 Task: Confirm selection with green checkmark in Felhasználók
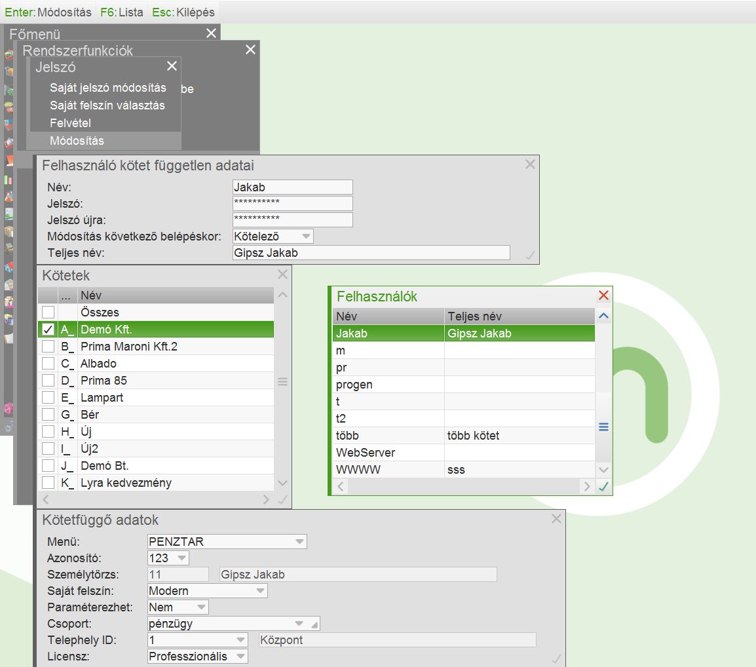pyautogui.click(x=603, y=487)
